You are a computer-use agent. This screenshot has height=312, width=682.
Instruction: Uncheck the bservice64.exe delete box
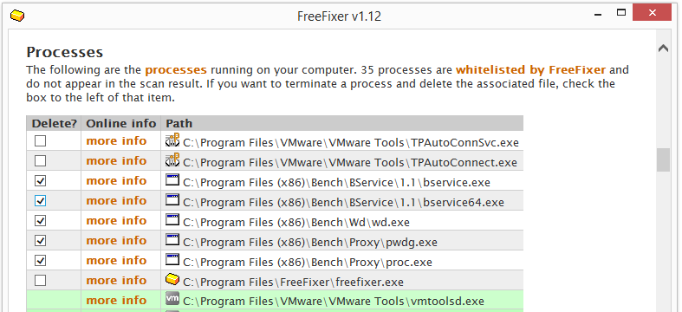[x=41, y=200]
